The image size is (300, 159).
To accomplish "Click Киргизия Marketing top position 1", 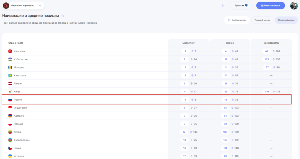I will [x=185, y=51].
